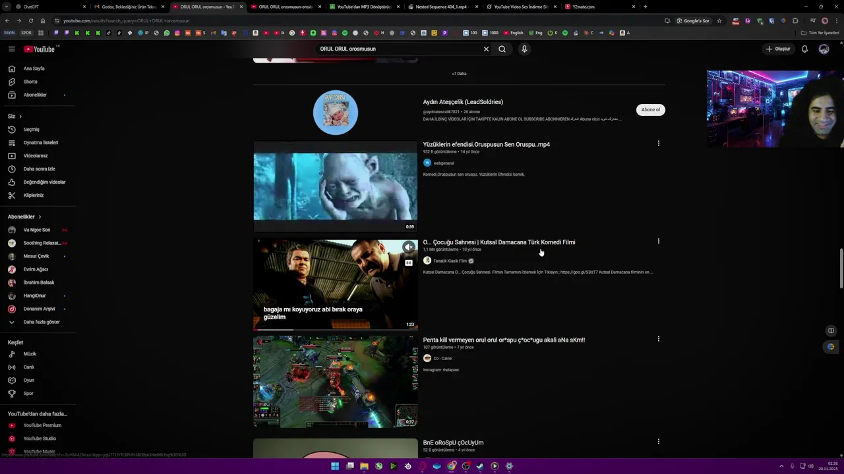Viewport: 844px width, 474px height.
Task: Open the notifications bell
Action: point(804,49)
